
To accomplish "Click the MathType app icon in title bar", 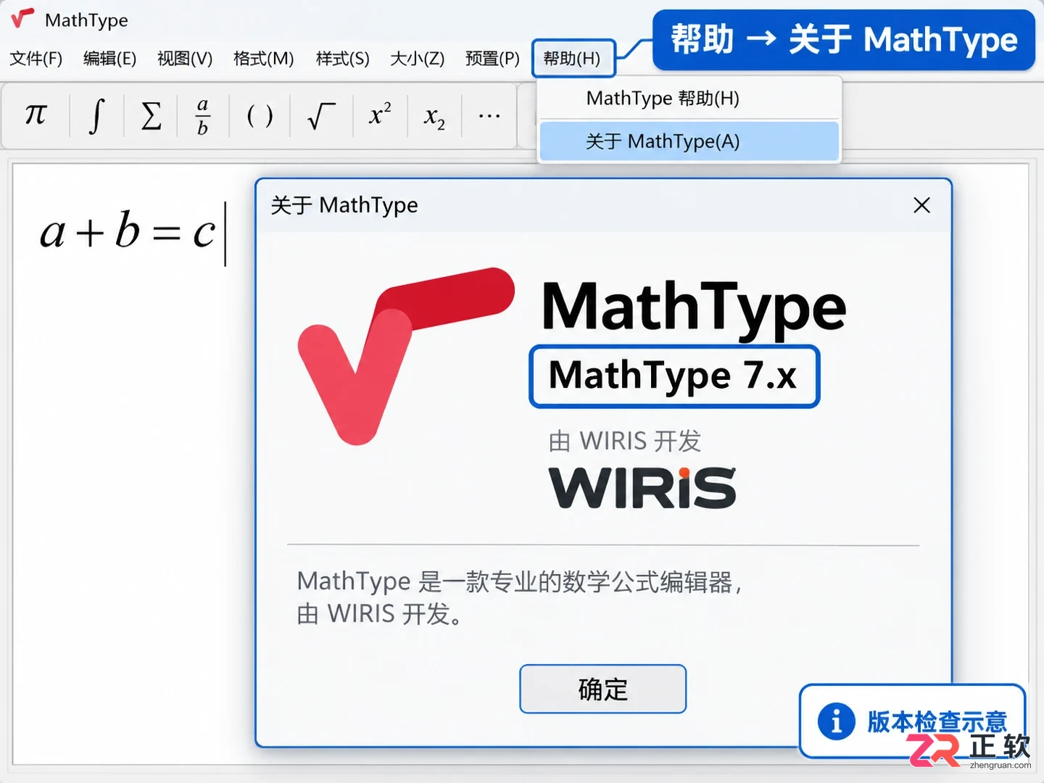I will [x=22, y=18].
